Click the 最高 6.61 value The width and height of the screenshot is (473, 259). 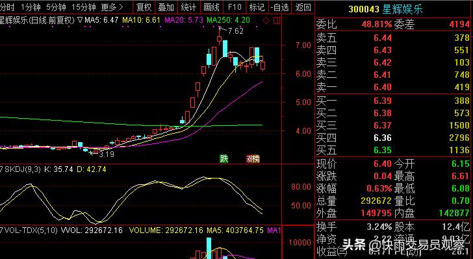click(x=461, y=176)
